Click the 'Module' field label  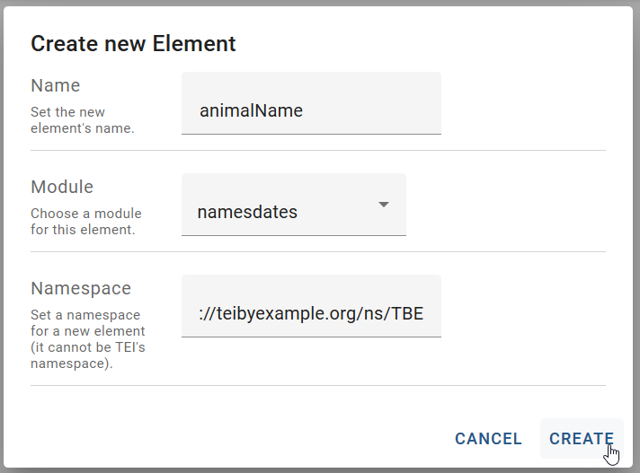coord(62,187)
